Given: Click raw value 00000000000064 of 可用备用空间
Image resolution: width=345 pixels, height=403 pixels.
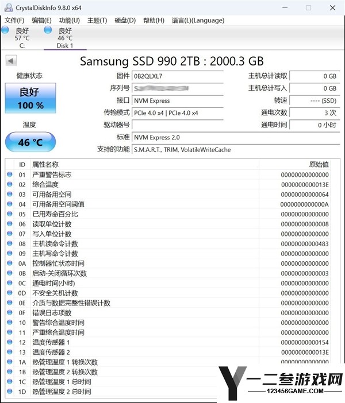Looking at the screenshot, I should [x=305, y=195].
